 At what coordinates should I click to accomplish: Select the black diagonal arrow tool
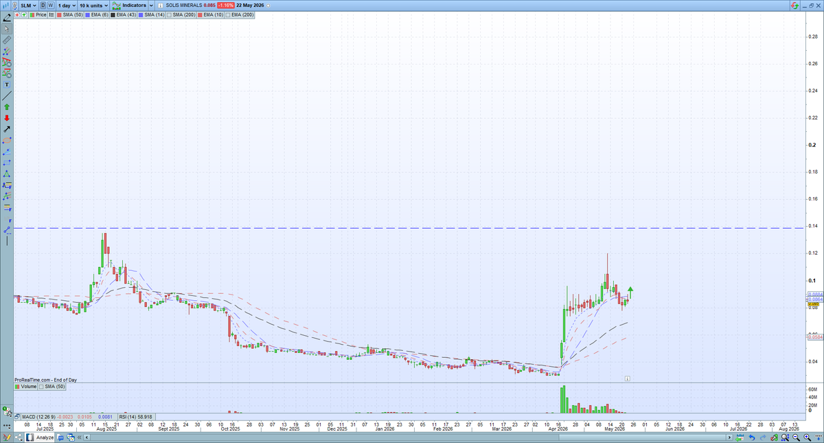7,128
